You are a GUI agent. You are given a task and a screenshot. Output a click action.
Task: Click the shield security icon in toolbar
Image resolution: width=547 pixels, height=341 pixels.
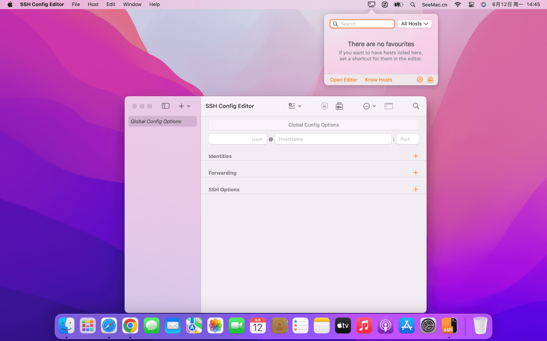click(x=324, y=106)
